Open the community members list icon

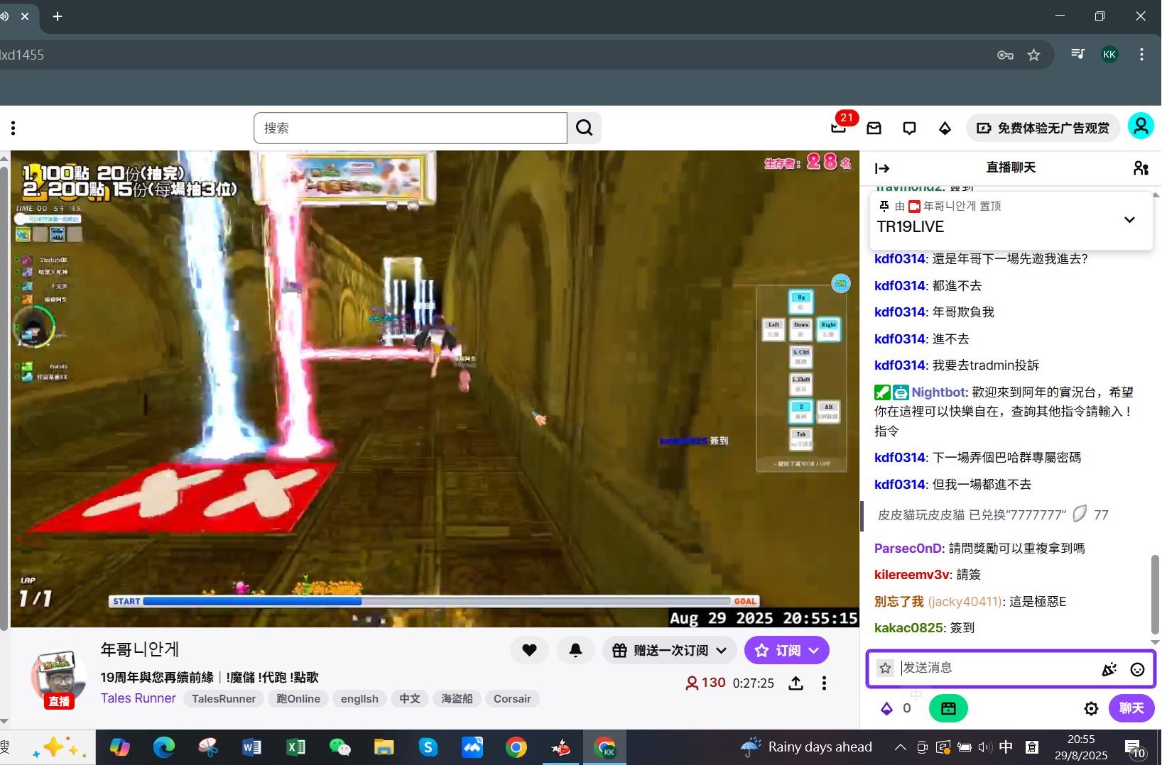(x=1141, y=168)
